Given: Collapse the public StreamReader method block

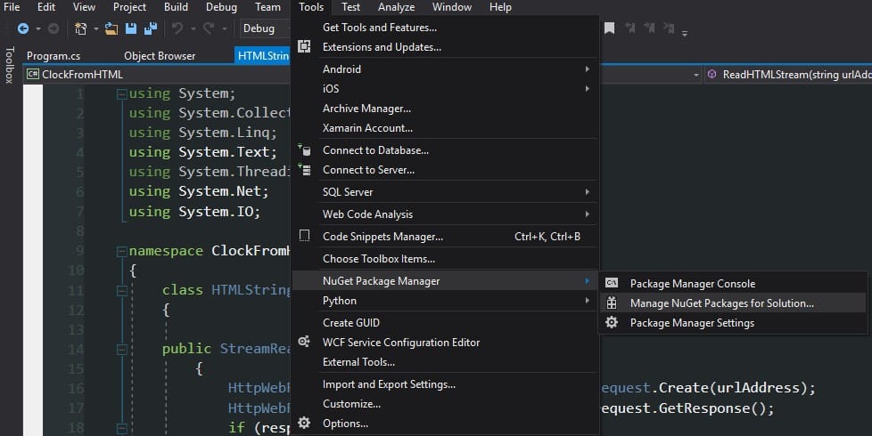Looking at the screenshot, I should (122, 350).
